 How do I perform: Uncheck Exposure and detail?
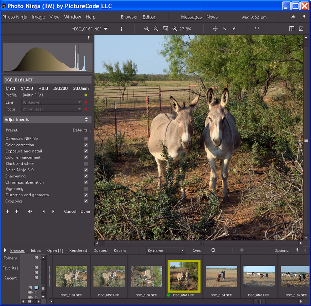(86, 151)
